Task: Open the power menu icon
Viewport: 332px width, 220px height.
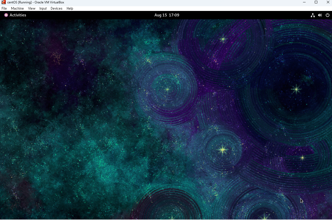Action: (x=327, y=15)
